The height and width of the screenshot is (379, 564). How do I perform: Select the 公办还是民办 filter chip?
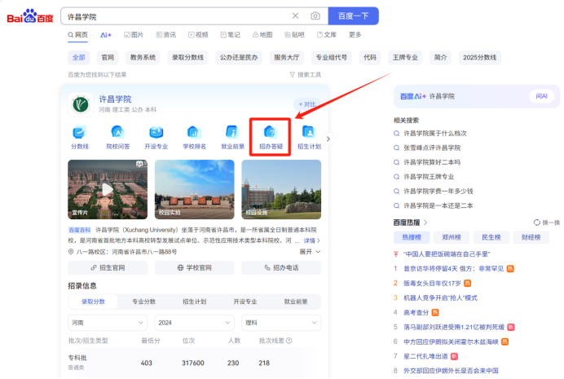[239, 58]
